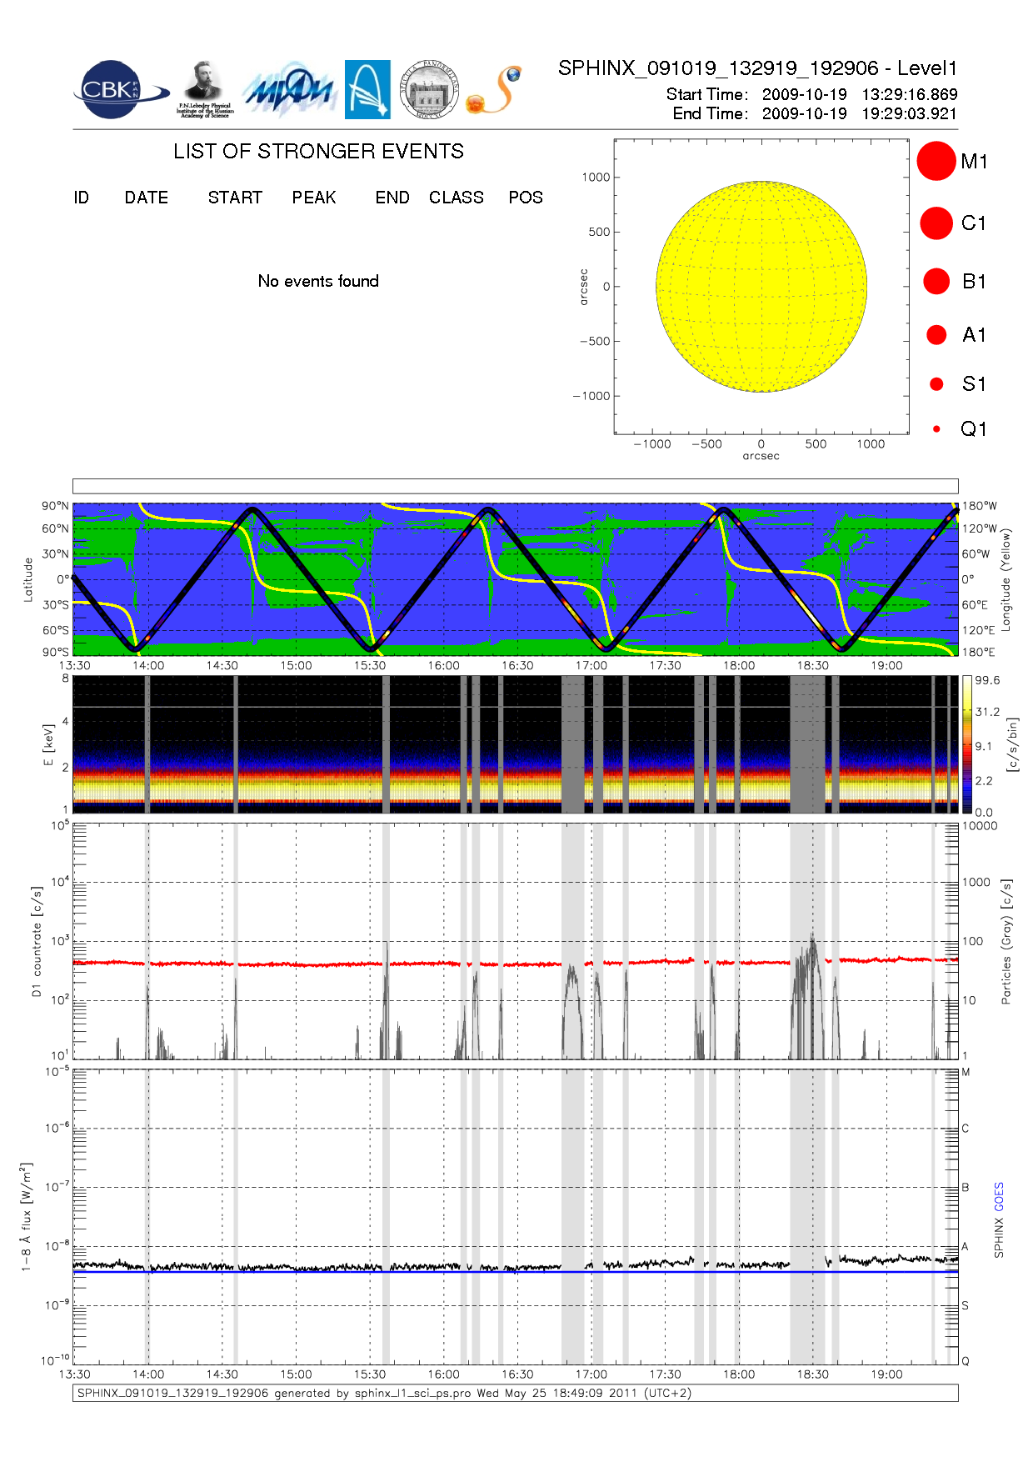Click the tiny red Q1 legend dot
The image size is (1033, 1462).
click(936, 429)
